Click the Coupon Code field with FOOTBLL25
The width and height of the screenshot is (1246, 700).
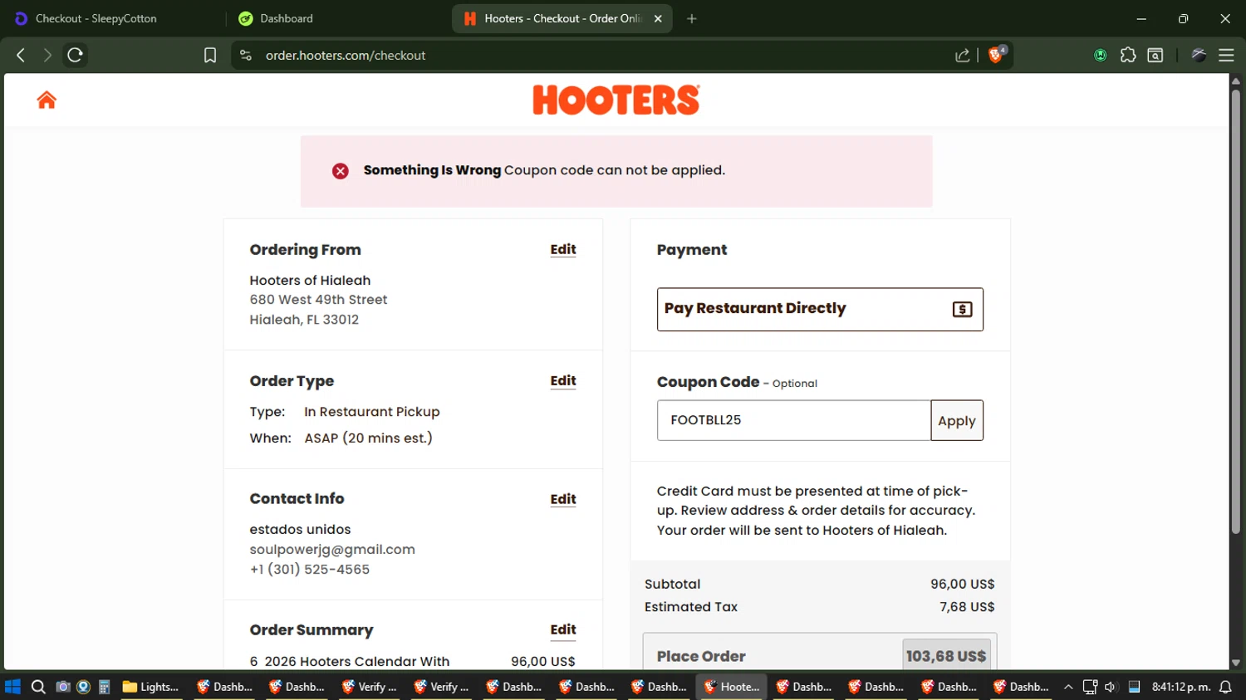point(794,420)
